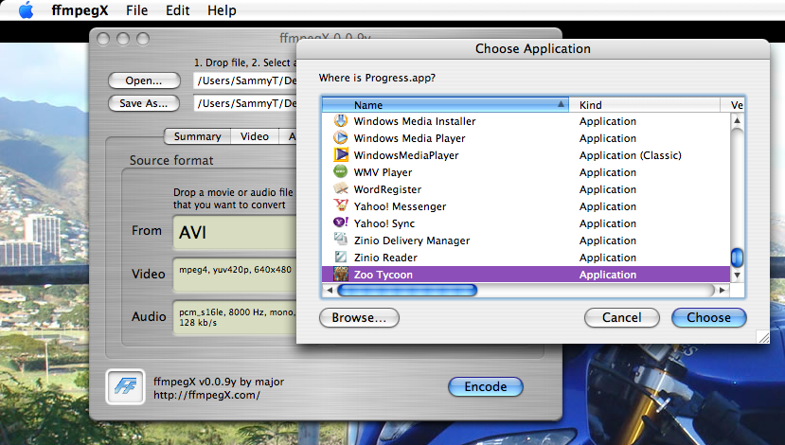This screenshot has height=445, width=785.
Task: Click the green WMV Player icon
Action: coord(341,171)
